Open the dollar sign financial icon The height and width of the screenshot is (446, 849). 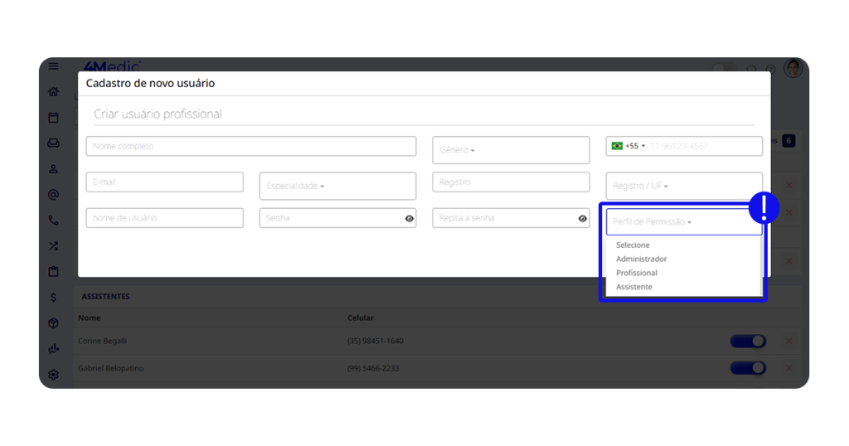[x=54, y=298]
